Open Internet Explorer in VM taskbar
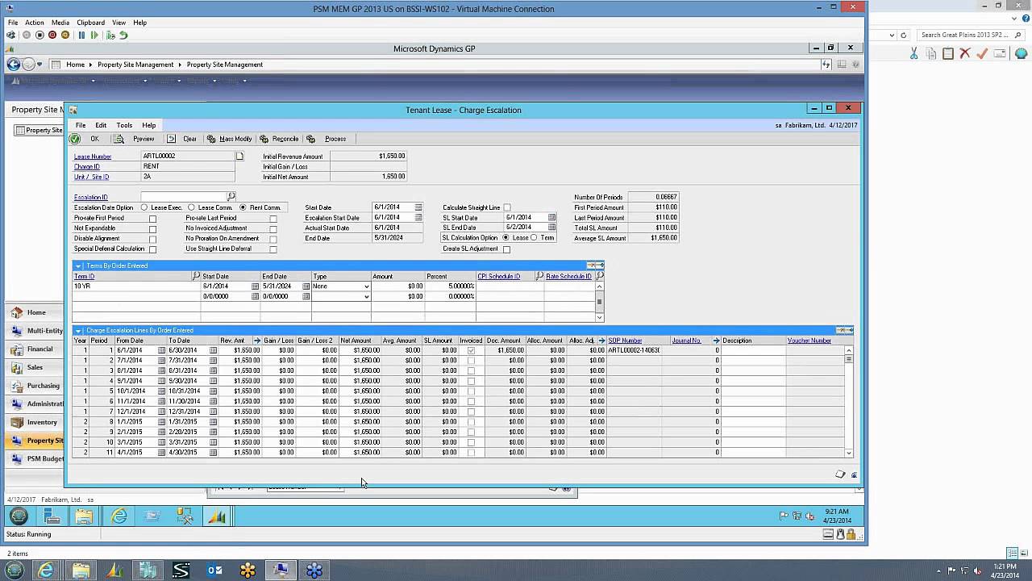This screenshot has width=1032, height=581. 119,516
